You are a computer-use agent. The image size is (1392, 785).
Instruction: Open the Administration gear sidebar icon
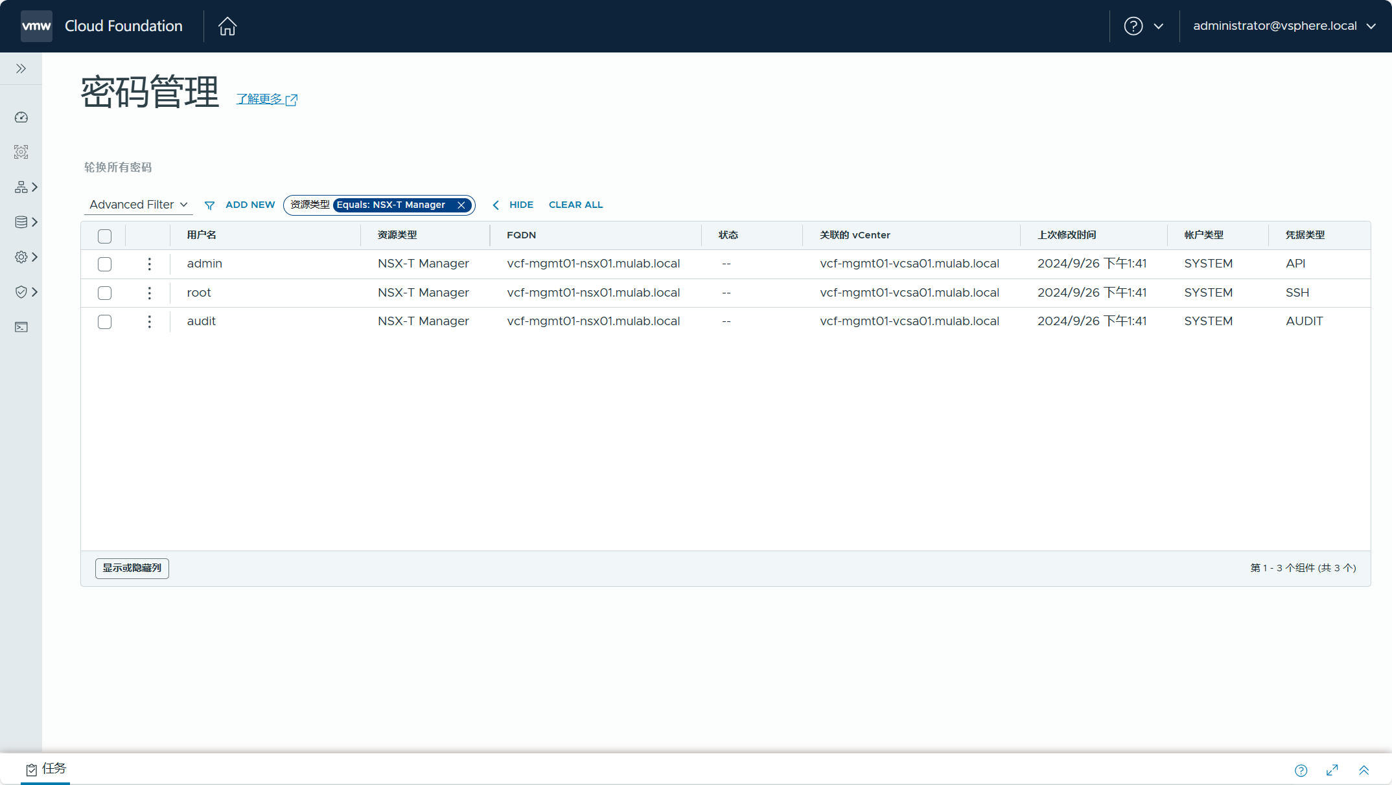click(21, 257)
